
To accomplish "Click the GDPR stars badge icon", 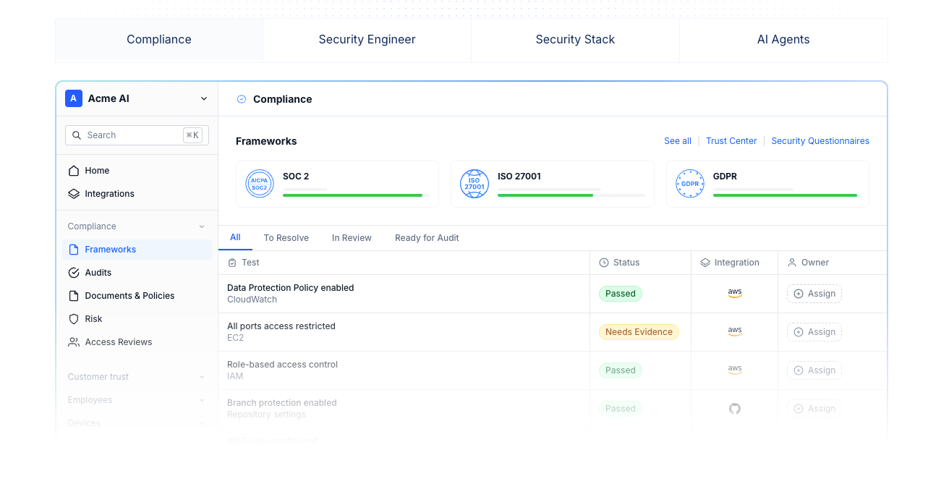I will point(690,184).
